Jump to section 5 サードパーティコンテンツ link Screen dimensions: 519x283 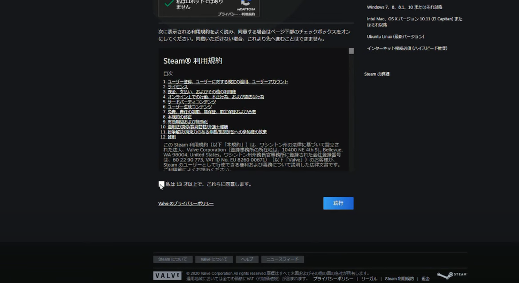(192, 102)
